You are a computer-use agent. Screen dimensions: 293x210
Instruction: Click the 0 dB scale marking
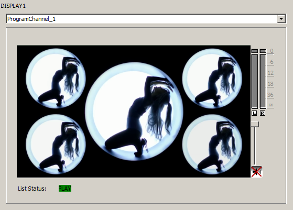click(x=272, y=51)
